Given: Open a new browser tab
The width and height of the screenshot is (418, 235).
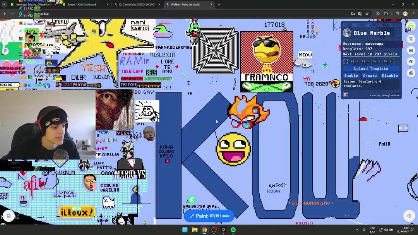Looking at the screenshot, I should pos(219,5).
